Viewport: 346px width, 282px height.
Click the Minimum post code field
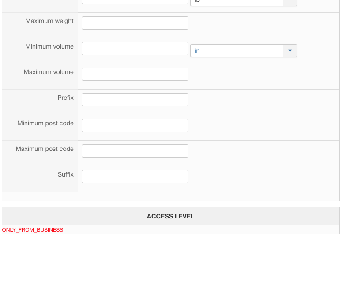[135, 125]
